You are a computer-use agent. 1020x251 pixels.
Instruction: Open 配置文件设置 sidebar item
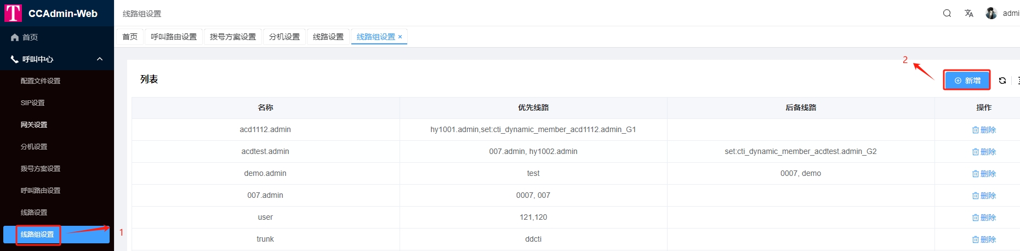(40, 81)
